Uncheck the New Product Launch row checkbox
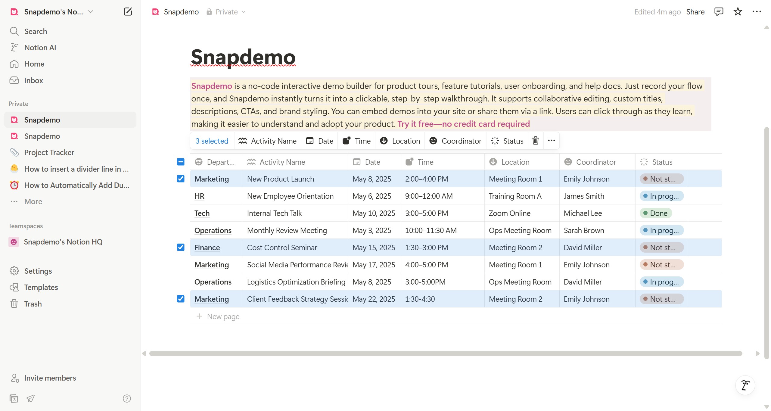Viewport: 771px width, 411px height. click(x=181, y=179)
